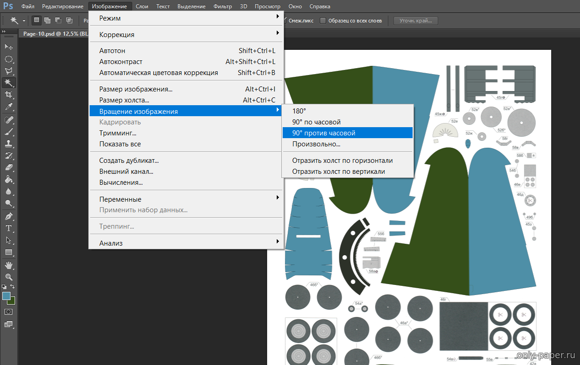Pick the Polygonal Lasso tool
The image size is (580, 365).
(9, 71)
